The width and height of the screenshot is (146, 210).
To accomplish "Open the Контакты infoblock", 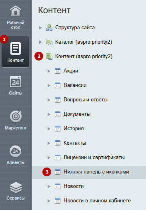I will pyautogui.click(x=75, y=143).
